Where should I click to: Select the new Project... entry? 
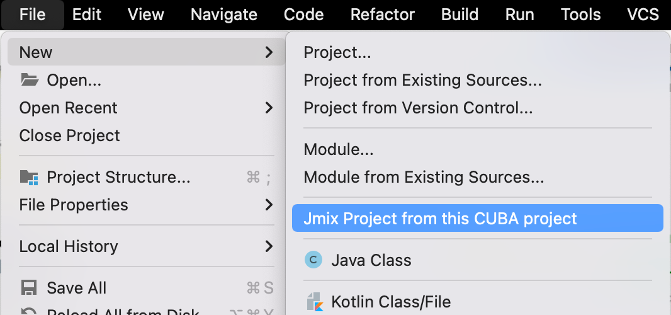337,52
